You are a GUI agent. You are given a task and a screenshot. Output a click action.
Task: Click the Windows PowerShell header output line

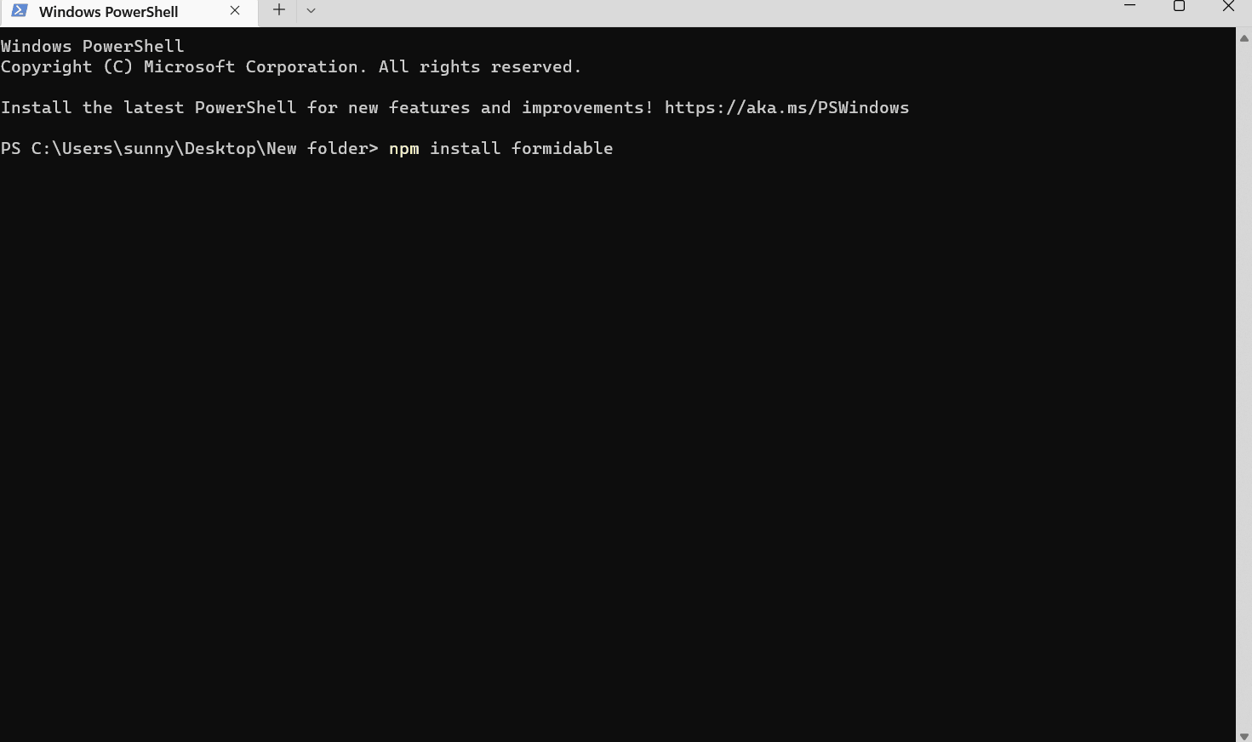coord(92,46)
